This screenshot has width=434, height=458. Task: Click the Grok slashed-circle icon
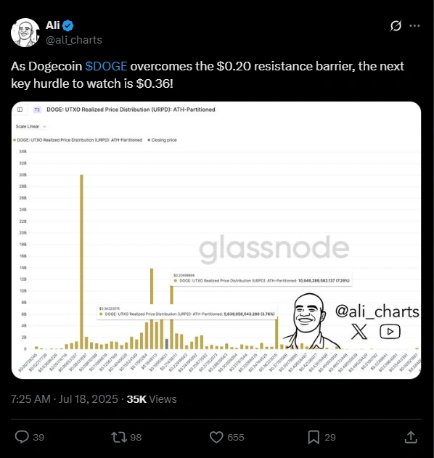click(396, 25)
